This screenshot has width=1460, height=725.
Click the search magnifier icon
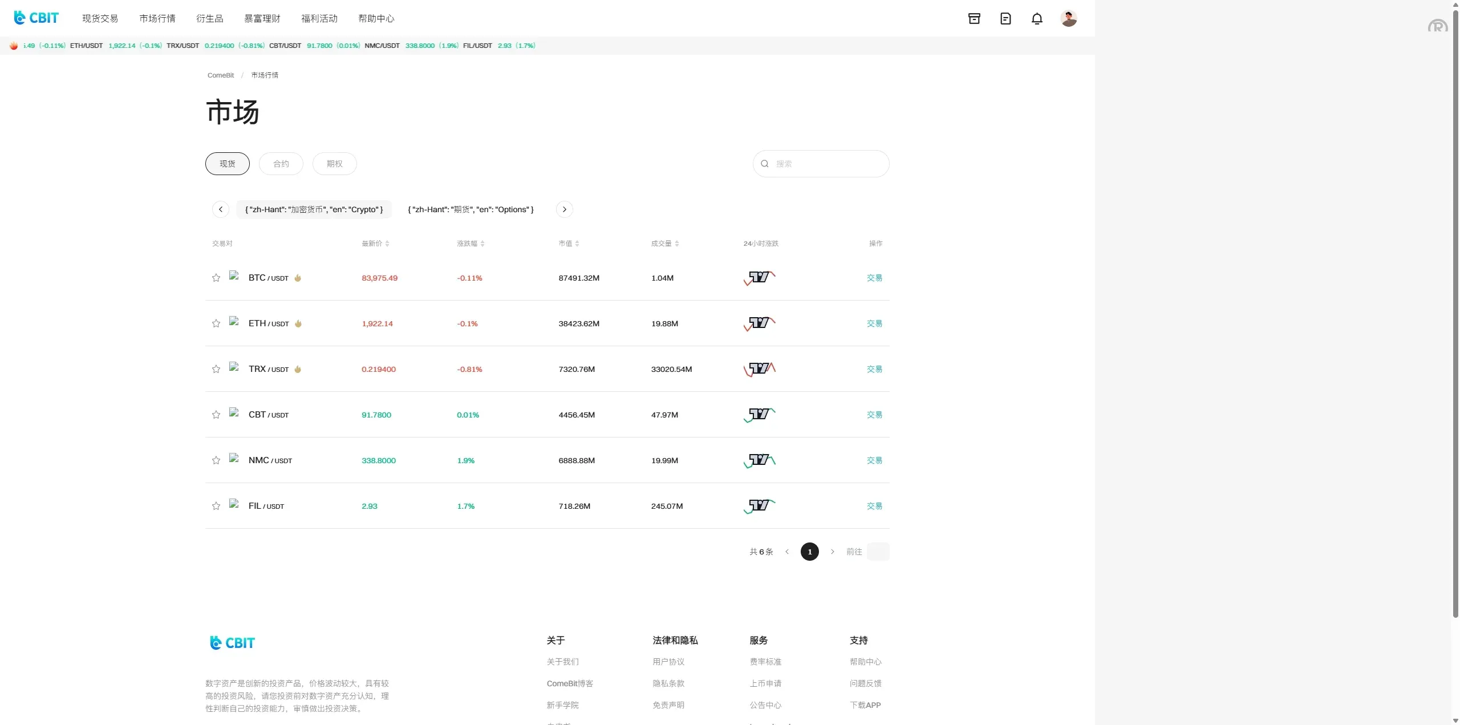(765, 164)
